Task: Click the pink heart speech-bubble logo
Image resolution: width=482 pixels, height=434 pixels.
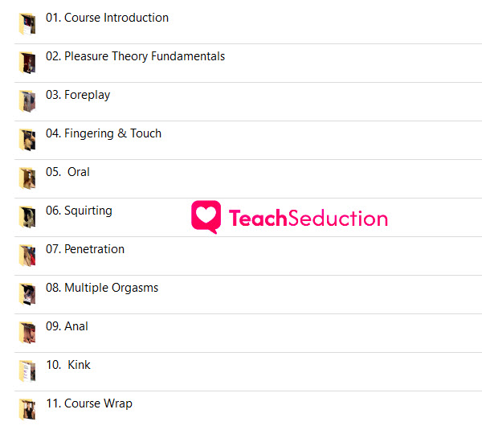Action: pos(206,217)
